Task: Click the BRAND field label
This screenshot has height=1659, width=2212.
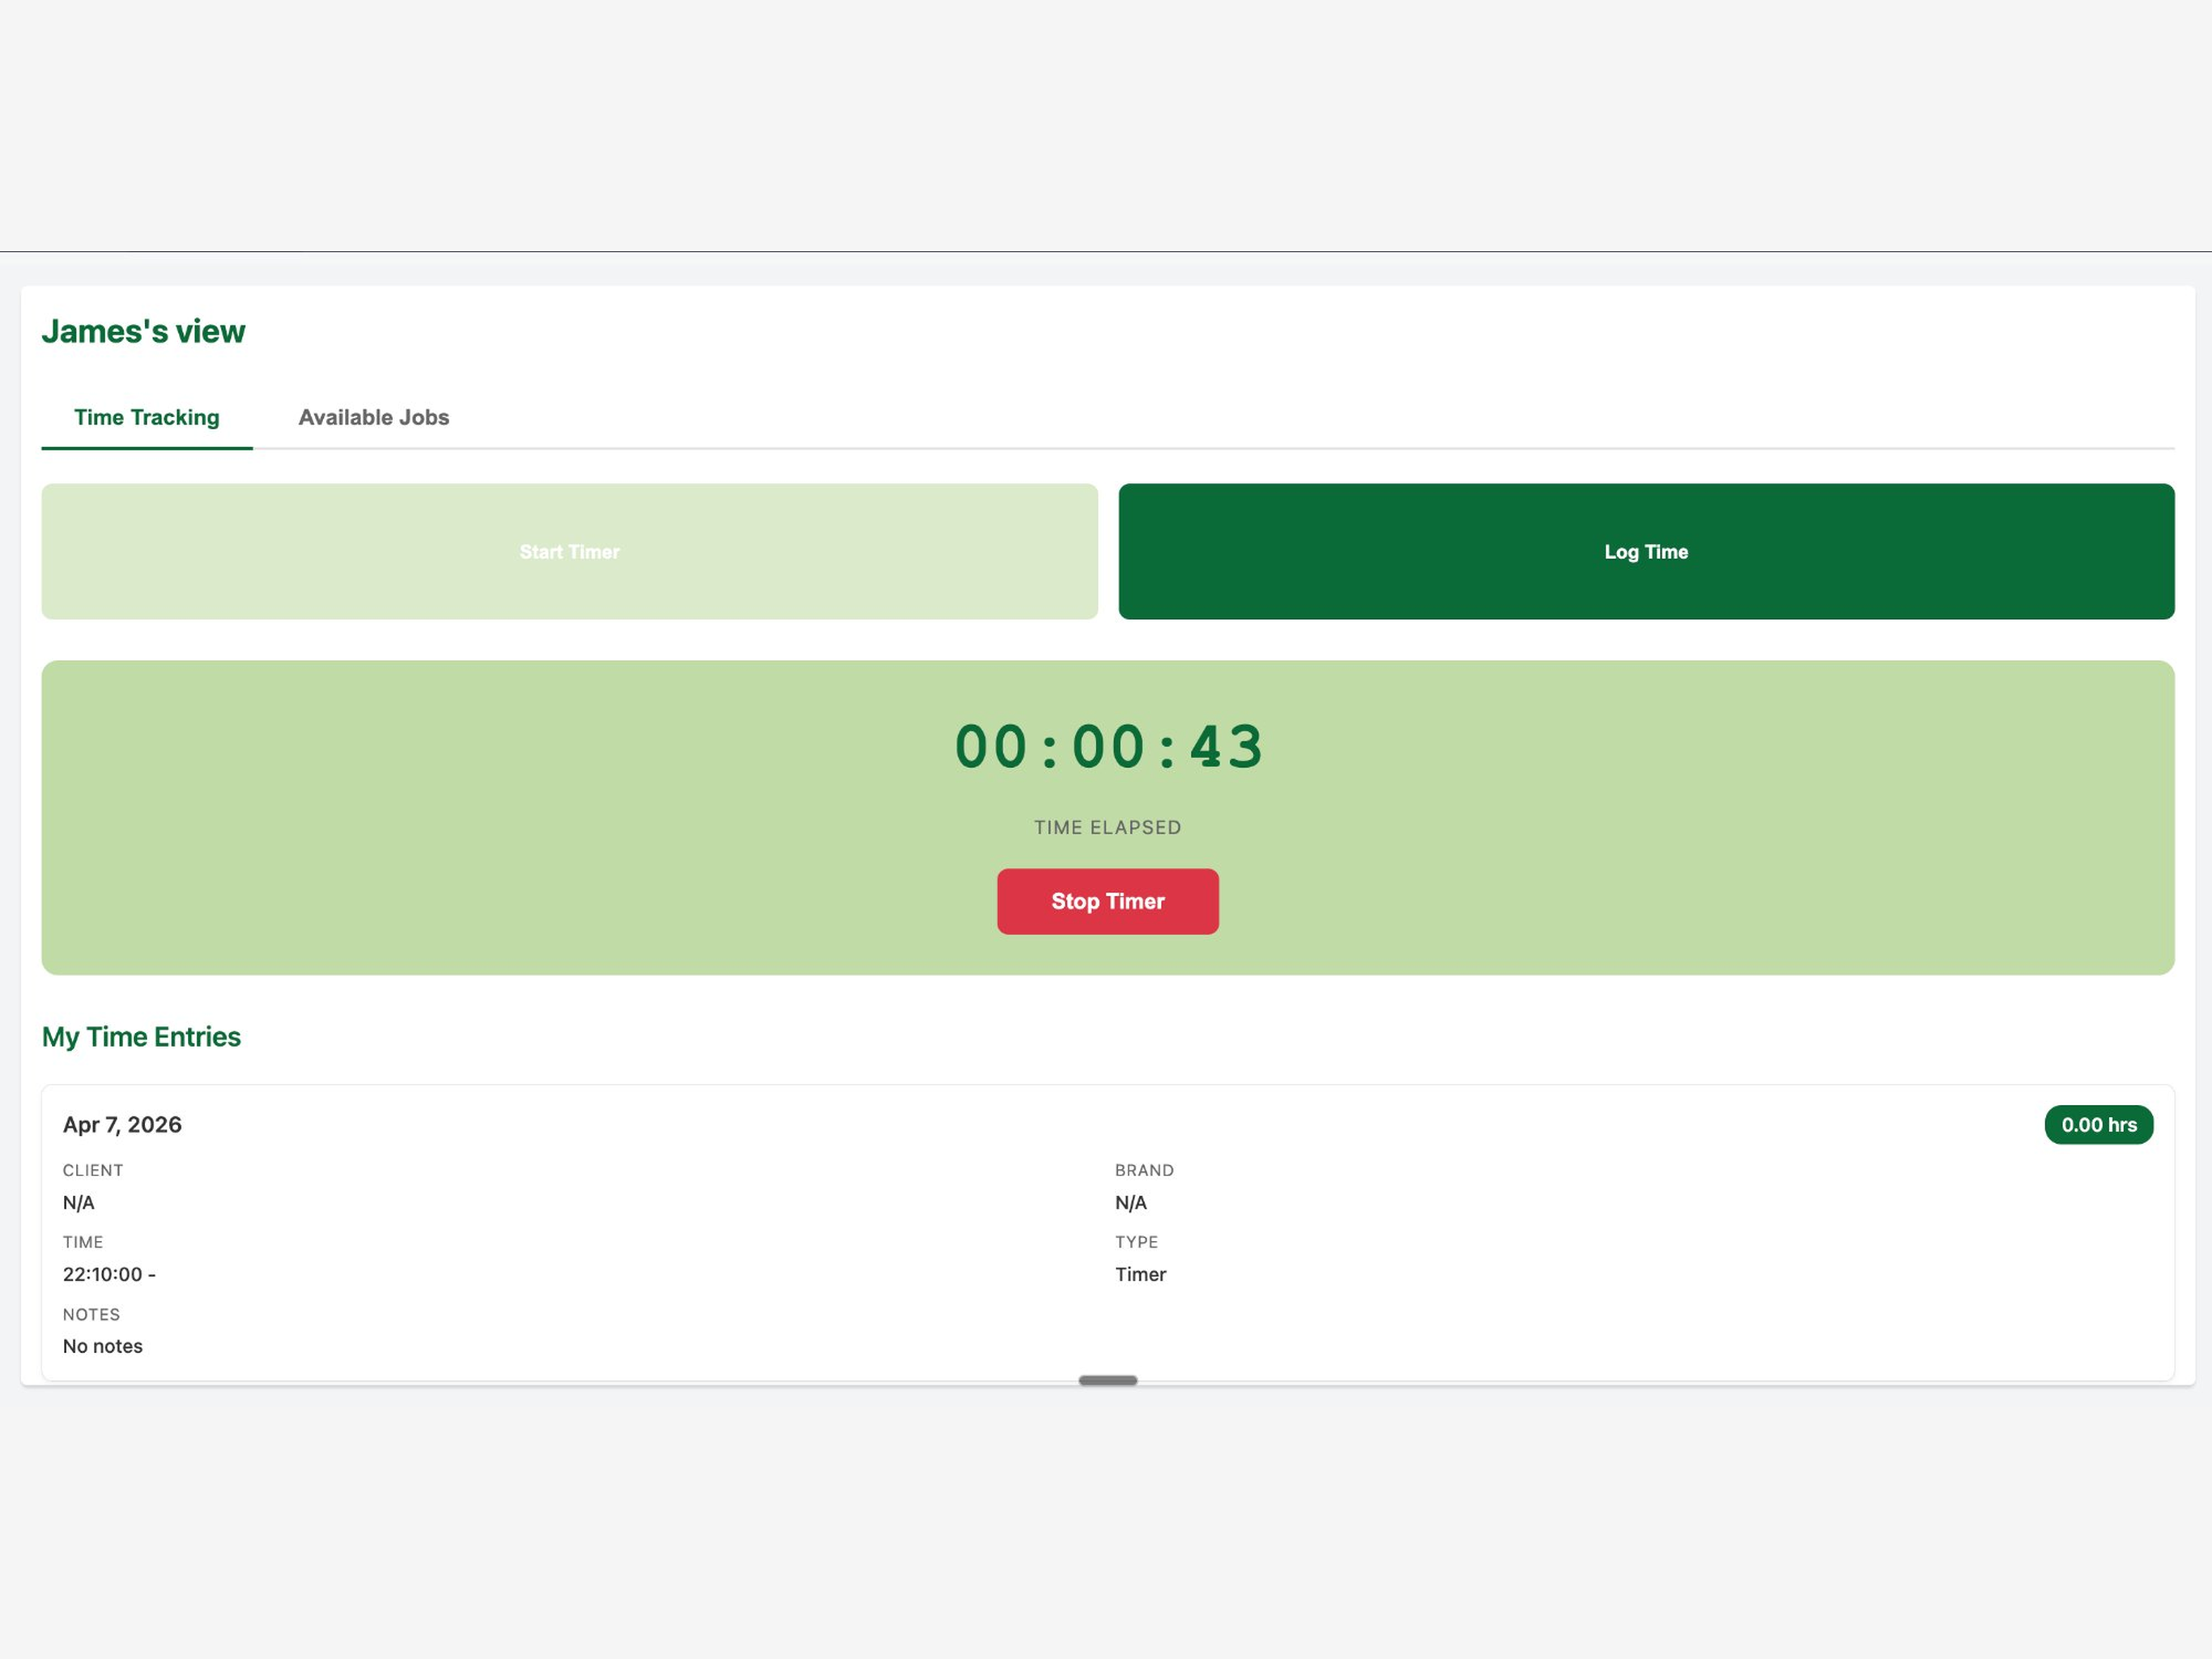Action: (1145, 1170)
